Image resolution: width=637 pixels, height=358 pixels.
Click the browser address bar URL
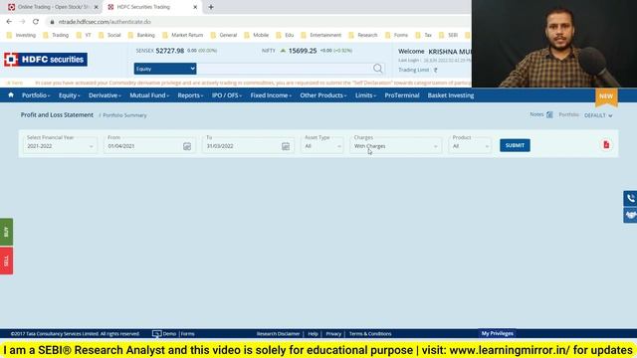105,22
